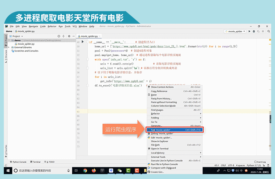Click the locate target icon in Project panel
Screen dimensions: 275x179
(59, 36)
